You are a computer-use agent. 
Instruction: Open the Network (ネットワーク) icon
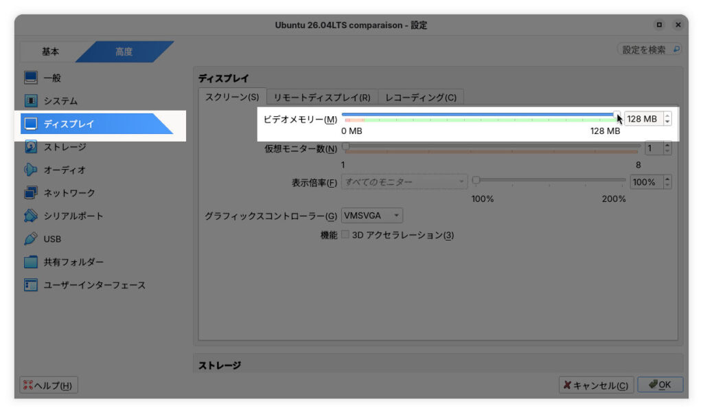coord(31,192)
